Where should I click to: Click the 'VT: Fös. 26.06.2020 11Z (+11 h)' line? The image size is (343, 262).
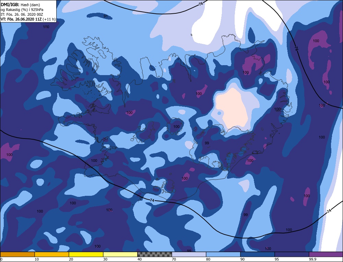(28, 19)
